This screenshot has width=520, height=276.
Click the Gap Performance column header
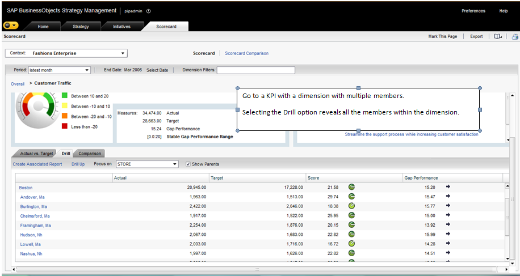click(452, 178)
